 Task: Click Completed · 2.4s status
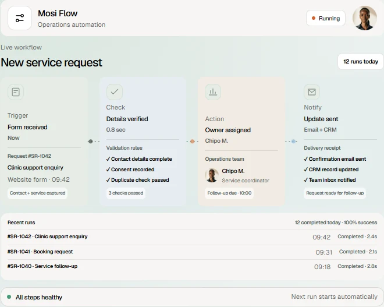coord(357,237)
